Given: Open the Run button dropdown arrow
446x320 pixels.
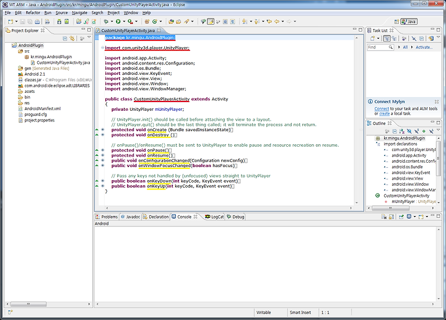Looking at the screenshot, I should pyautogui.click(x=124, y=21).
